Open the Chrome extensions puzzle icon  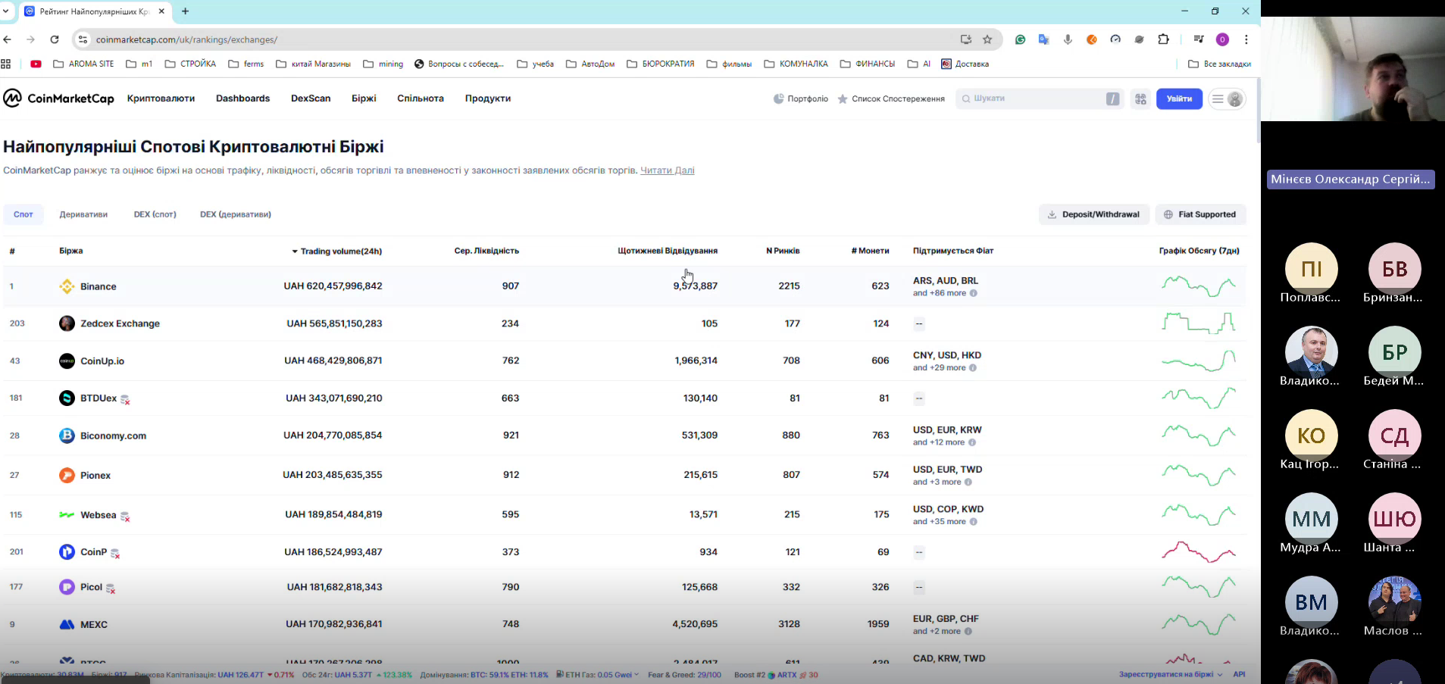(x=1164, y=39)
